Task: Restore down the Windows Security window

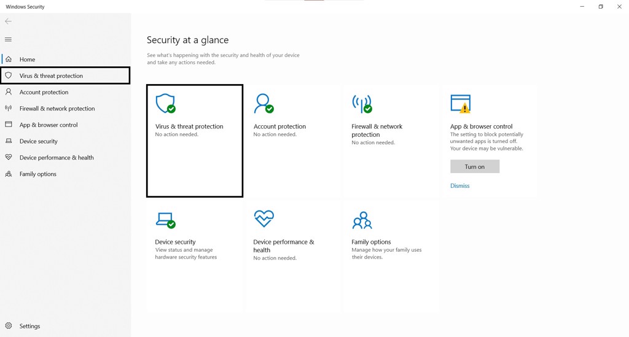Action: tap(601, 6)
